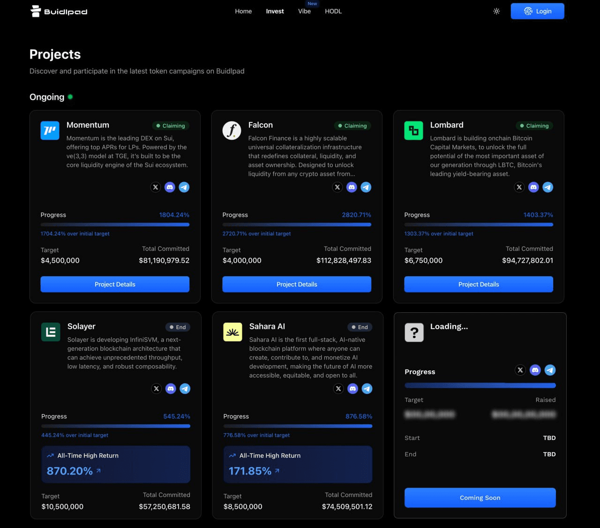The height and width of the screenshot is (528, 600).
Task: Click Falcon's progress bar
Action: pyautogui.click(x=297, y=225)
